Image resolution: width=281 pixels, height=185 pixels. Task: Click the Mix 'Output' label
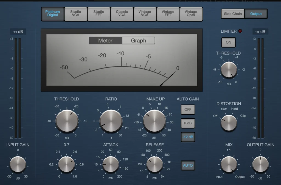(240, 177)
